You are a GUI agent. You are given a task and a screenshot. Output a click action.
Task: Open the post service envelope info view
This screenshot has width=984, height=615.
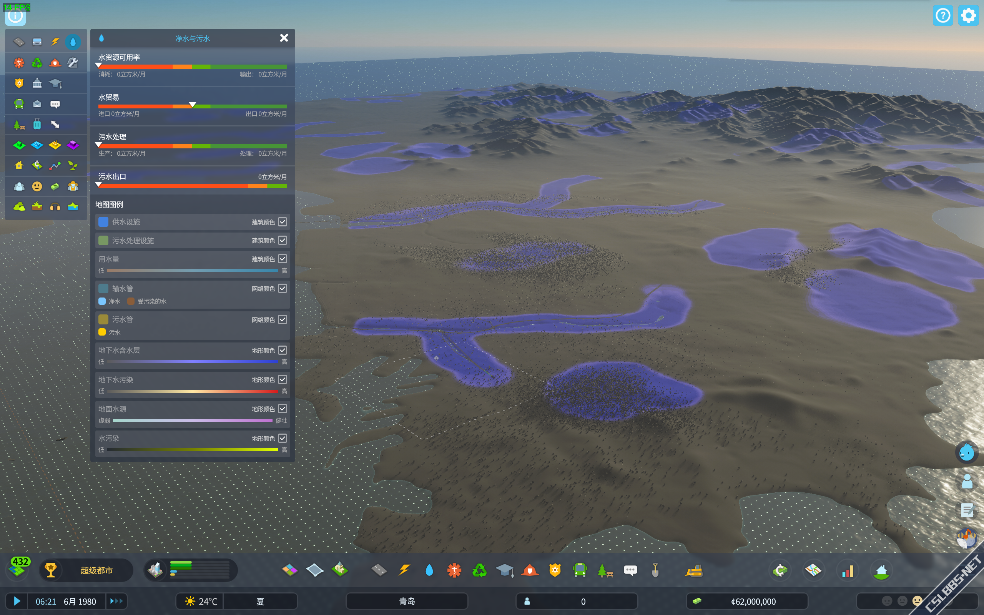point(37,104)
